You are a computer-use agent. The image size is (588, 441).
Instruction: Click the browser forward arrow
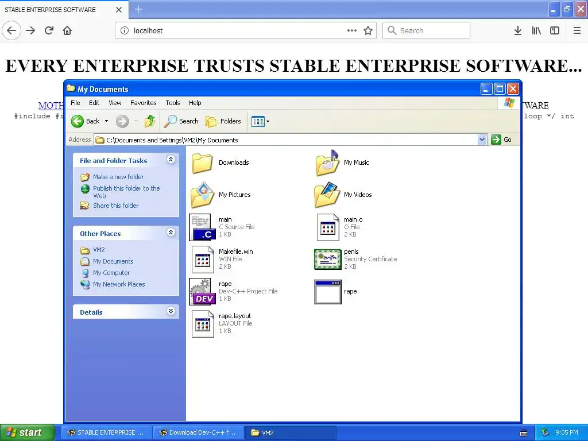pyautogui.click(x=30, y=30)
